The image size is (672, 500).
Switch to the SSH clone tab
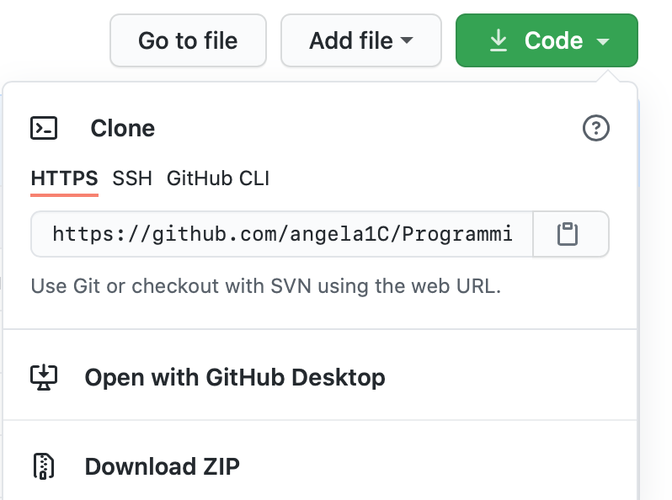132,178
